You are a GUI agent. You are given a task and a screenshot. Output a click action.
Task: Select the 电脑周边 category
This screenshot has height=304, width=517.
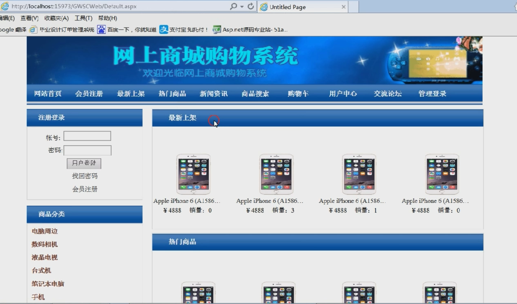pyautogui.click(x=44, y=231)
